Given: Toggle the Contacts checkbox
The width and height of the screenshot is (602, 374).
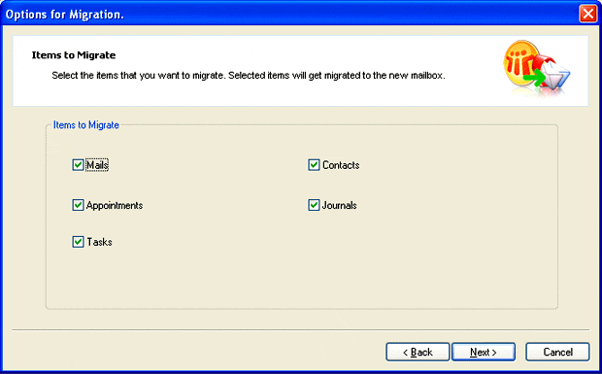Looking at the screenshot, I should pos(314,165).
